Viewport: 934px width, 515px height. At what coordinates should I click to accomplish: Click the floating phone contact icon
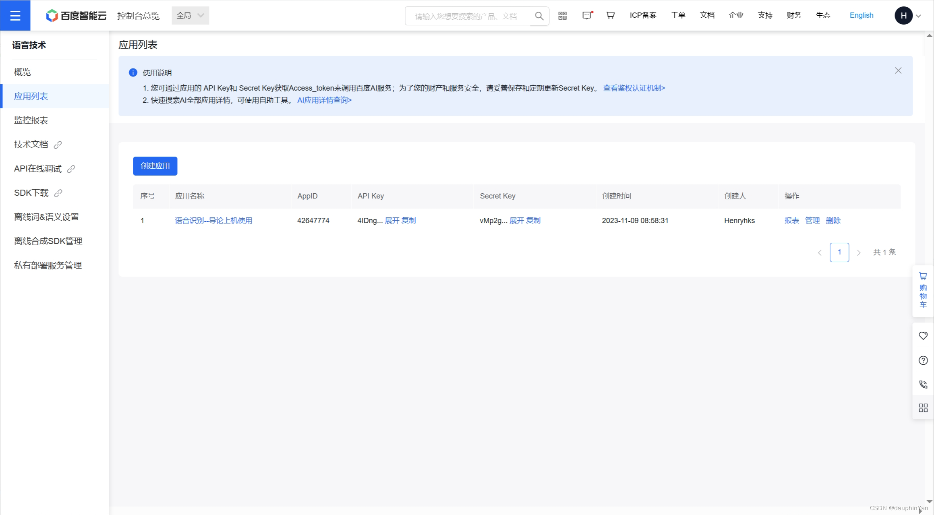tap(923, 384)
